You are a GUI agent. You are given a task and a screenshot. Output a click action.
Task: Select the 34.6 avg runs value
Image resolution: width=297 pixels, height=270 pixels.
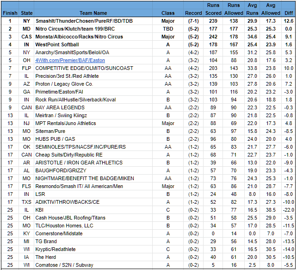[252, 37]
